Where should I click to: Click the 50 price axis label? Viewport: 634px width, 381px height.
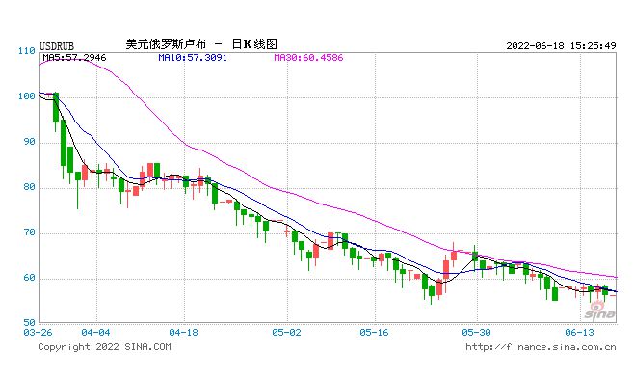pyautogui.click(x=30, y=323)
